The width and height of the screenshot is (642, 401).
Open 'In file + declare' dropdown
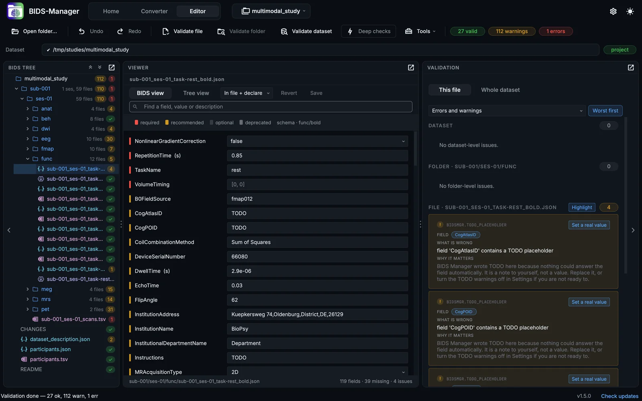(x=247, y=93)
